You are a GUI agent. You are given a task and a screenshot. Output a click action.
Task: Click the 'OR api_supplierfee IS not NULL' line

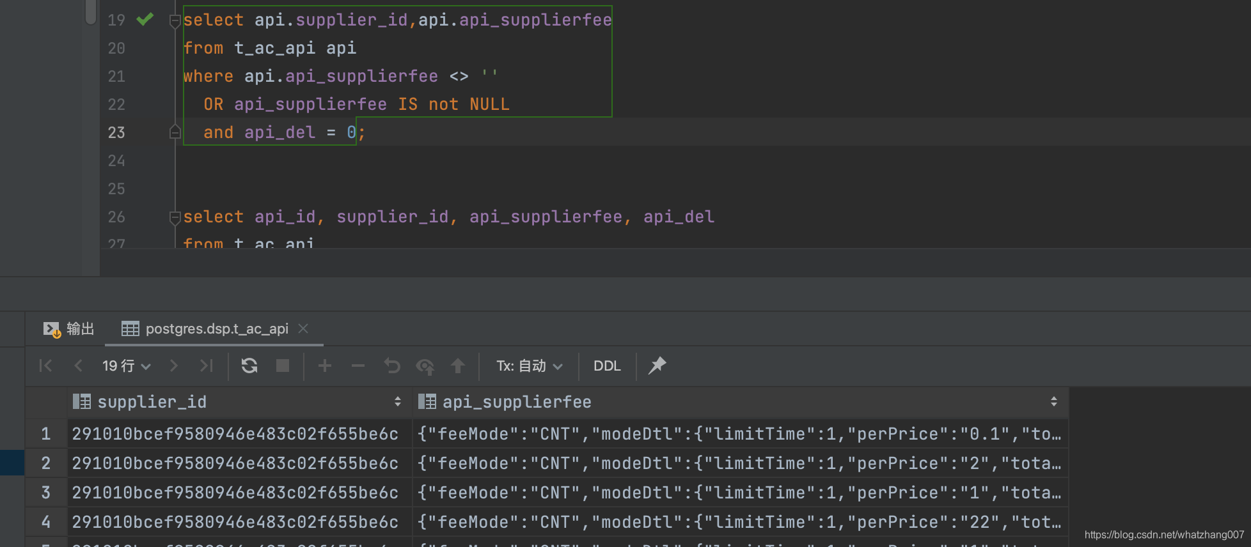(356, 104)
